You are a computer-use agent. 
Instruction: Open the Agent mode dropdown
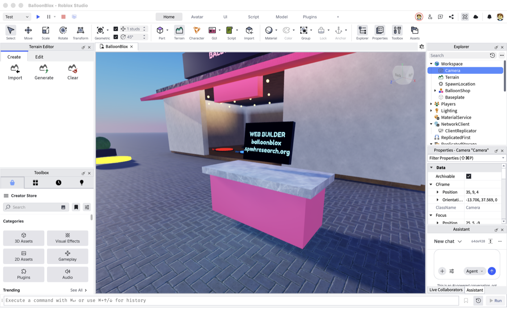click(x=474, y=271)
